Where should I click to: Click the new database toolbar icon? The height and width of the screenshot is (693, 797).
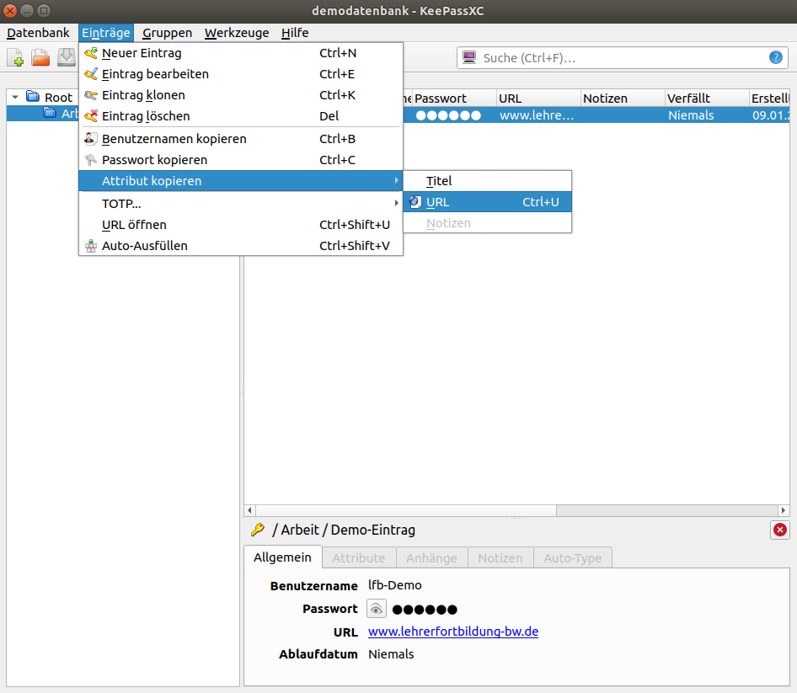16,57
